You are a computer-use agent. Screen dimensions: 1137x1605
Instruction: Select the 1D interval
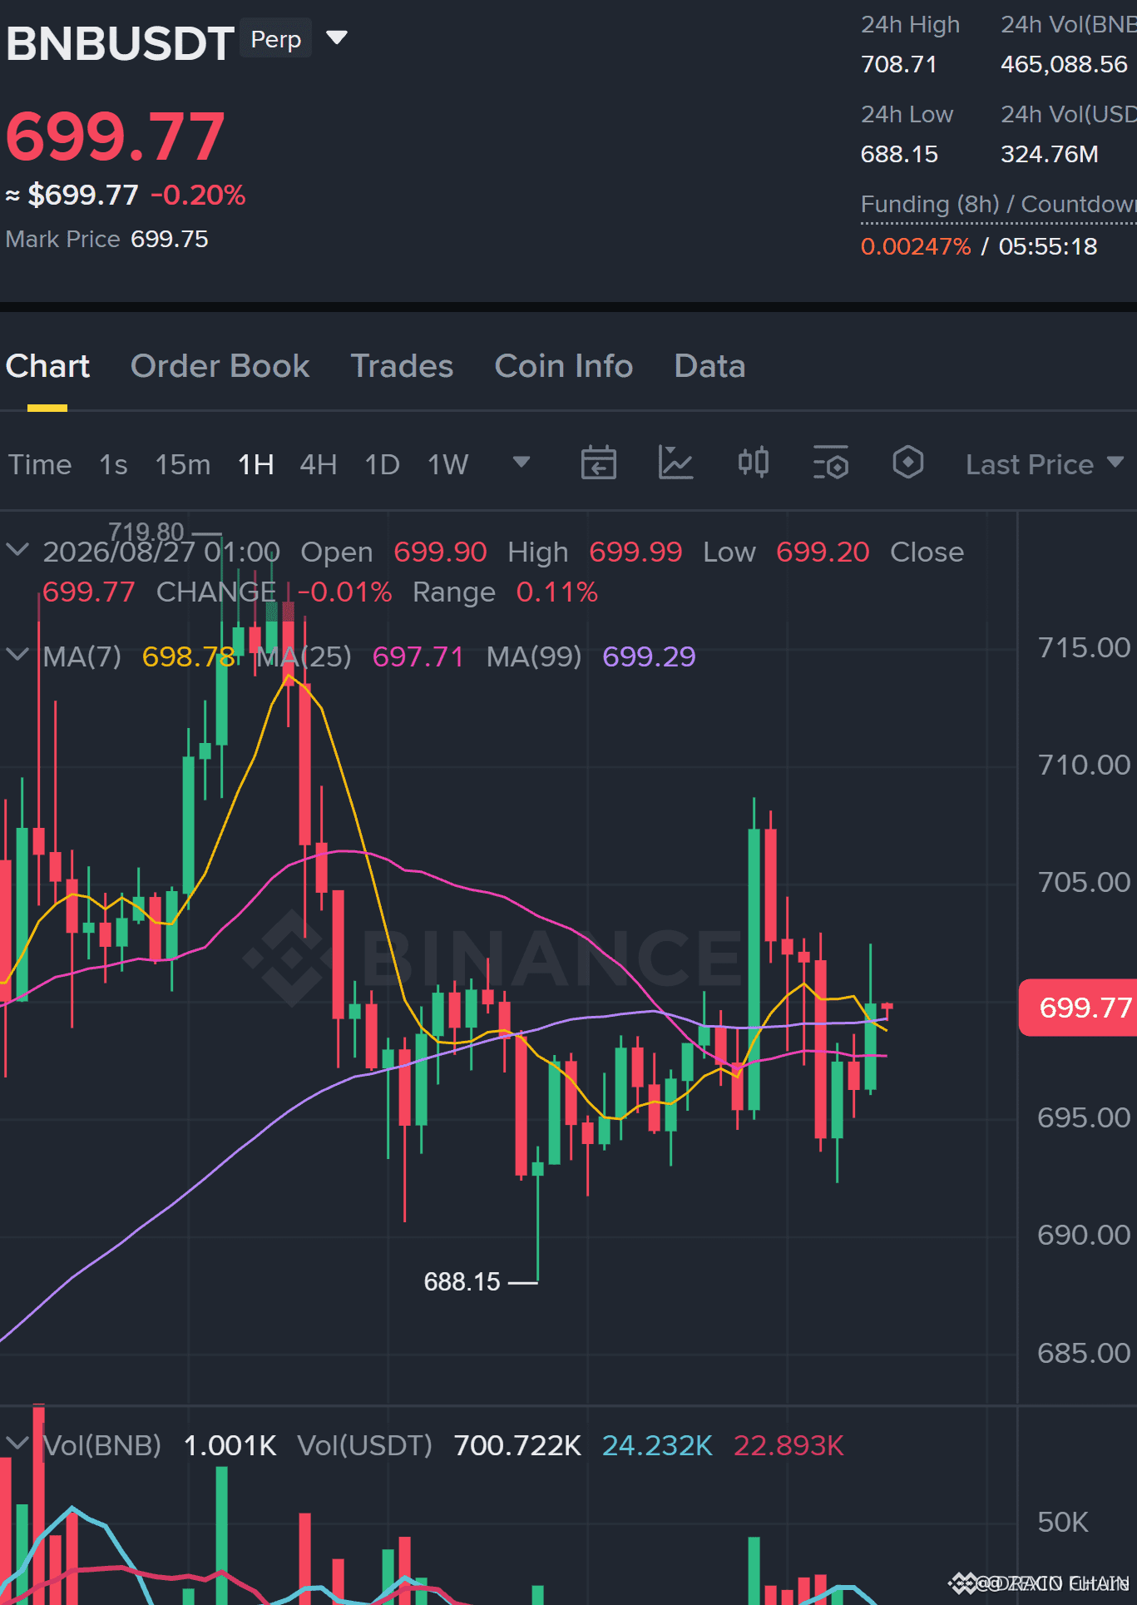pyautogui.click(x=383, y=464)
